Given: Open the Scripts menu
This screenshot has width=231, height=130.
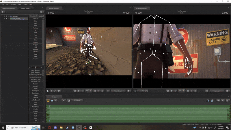Looking at the screenshot, I should click(25, 4).
